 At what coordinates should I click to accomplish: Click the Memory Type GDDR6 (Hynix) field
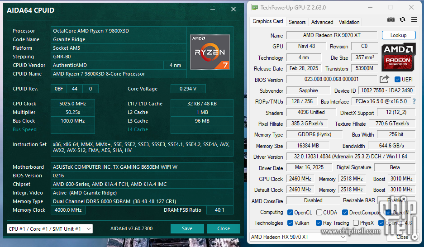[x=314, y=134]
